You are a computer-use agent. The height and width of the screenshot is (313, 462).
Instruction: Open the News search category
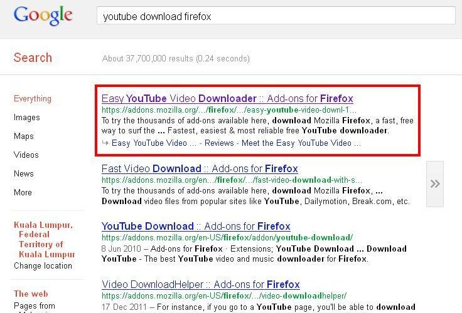point(24,173)
